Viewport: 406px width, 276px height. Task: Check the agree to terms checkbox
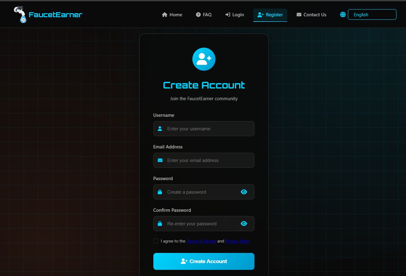pyautogui.click(x=156, y=241)
